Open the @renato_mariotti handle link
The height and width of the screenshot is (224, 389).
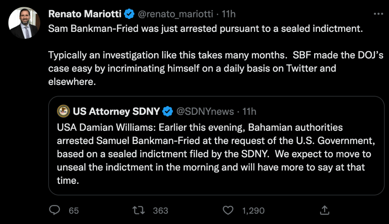[x=175, y=14]
